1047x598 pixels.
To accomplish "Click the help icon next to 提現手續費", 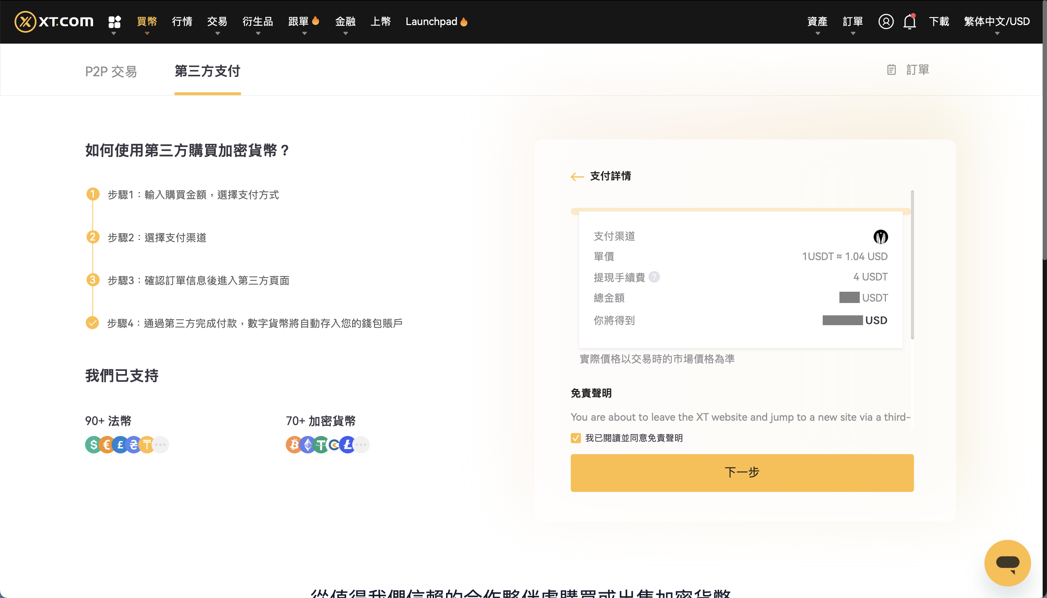I will click(654, 277).
